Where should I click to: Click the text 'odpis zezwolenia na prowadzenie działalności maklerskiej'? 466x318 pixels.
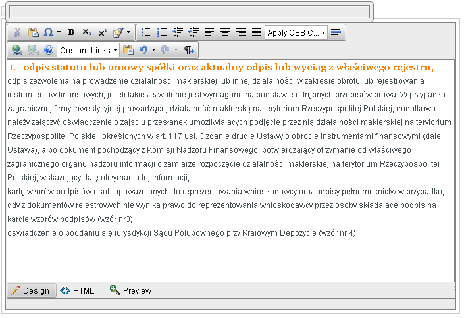(x=113, y=81)
